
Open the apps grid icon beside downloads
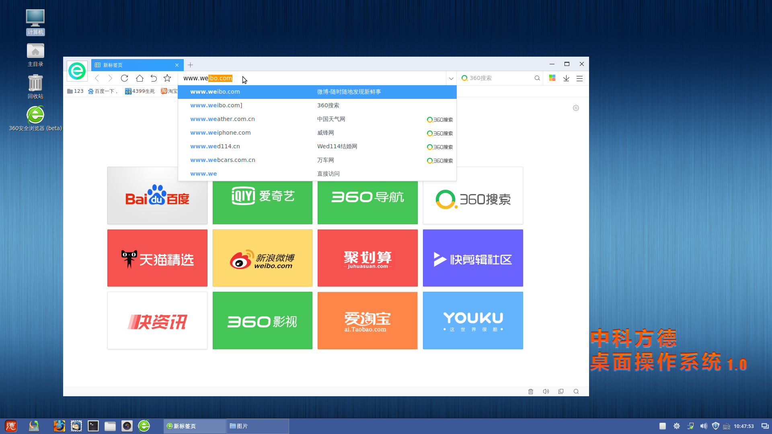click(x=552, y=78)
